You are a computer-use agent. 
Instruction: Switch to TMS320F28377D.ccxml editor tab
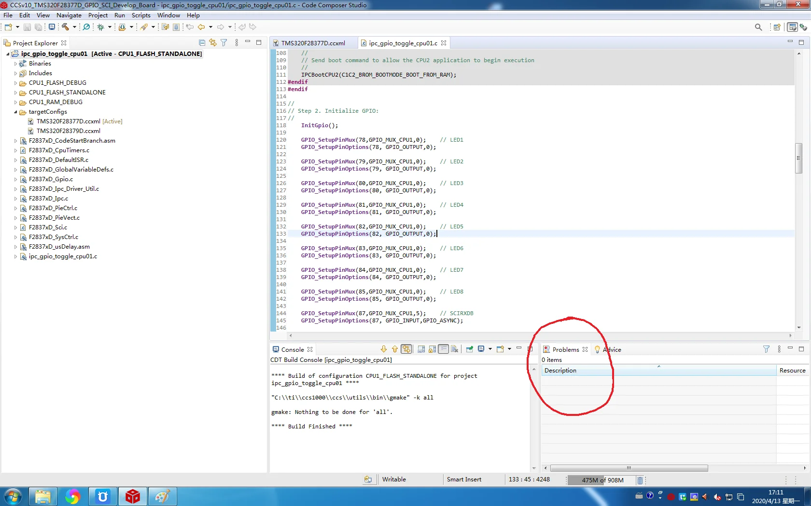coord(313,43)
